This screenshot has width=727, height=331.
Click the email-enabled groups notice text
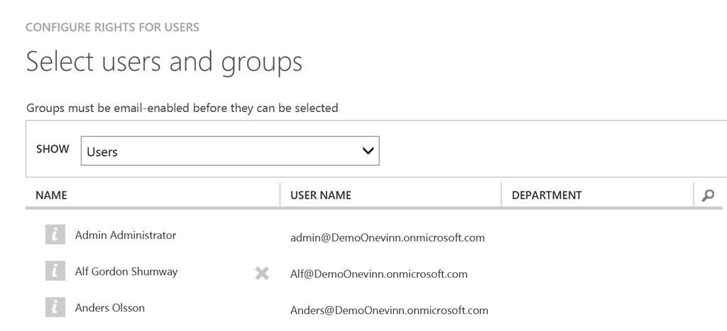(182, 108)
